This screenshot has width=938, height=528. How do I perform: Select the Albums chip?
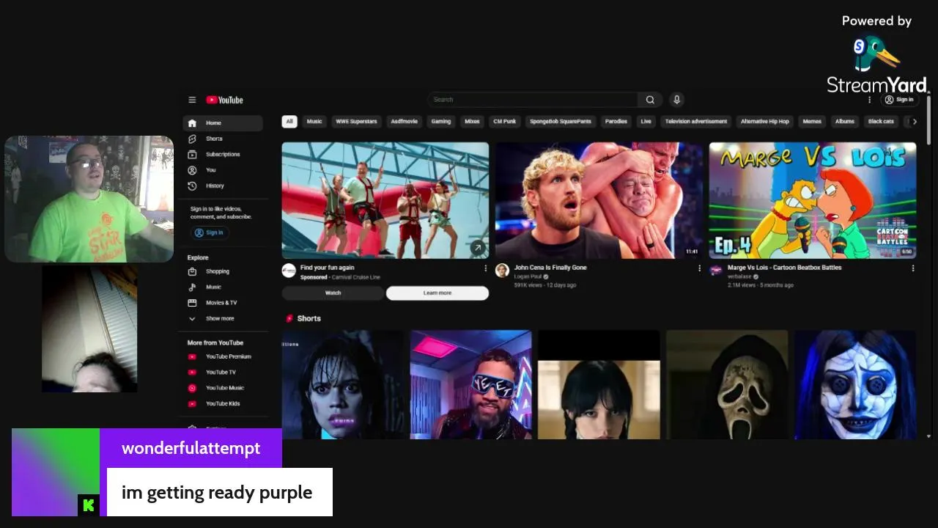click(x=845, y=122)
